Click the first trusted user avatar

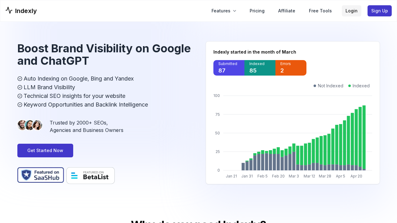click(22, 125)
